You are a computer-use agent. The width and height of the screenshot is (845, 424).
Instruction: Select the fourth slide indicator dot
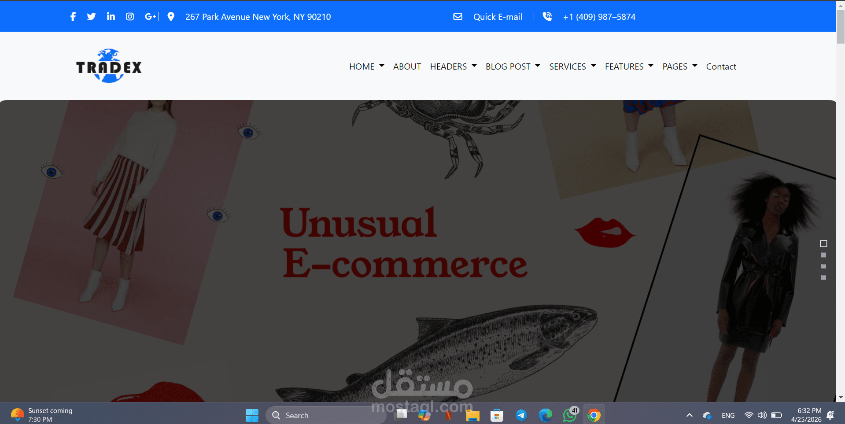824,277
